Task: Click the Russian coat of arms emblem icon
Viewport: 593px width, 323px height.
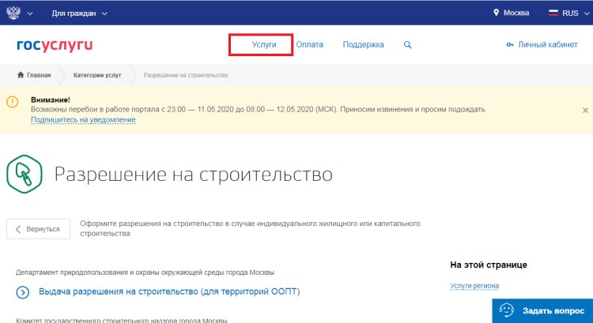Action: (x=13, y=13)
